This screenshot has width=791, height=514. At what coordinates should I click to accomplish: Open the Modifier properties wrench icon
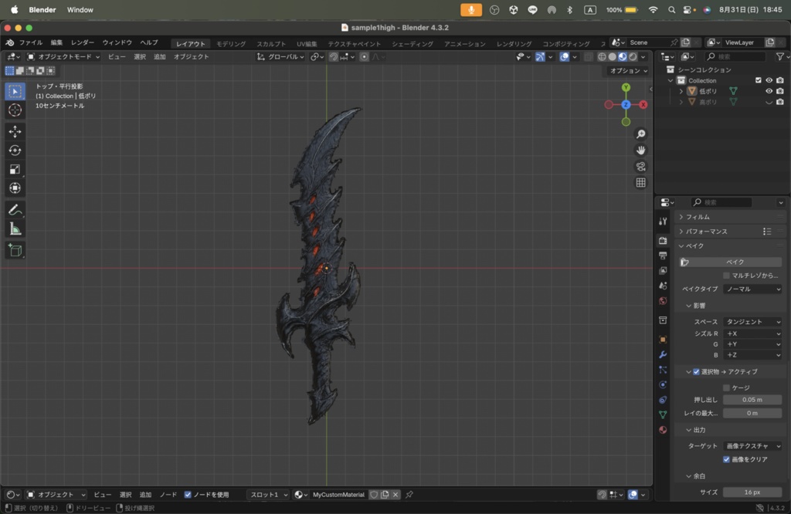tap(662, 354)
